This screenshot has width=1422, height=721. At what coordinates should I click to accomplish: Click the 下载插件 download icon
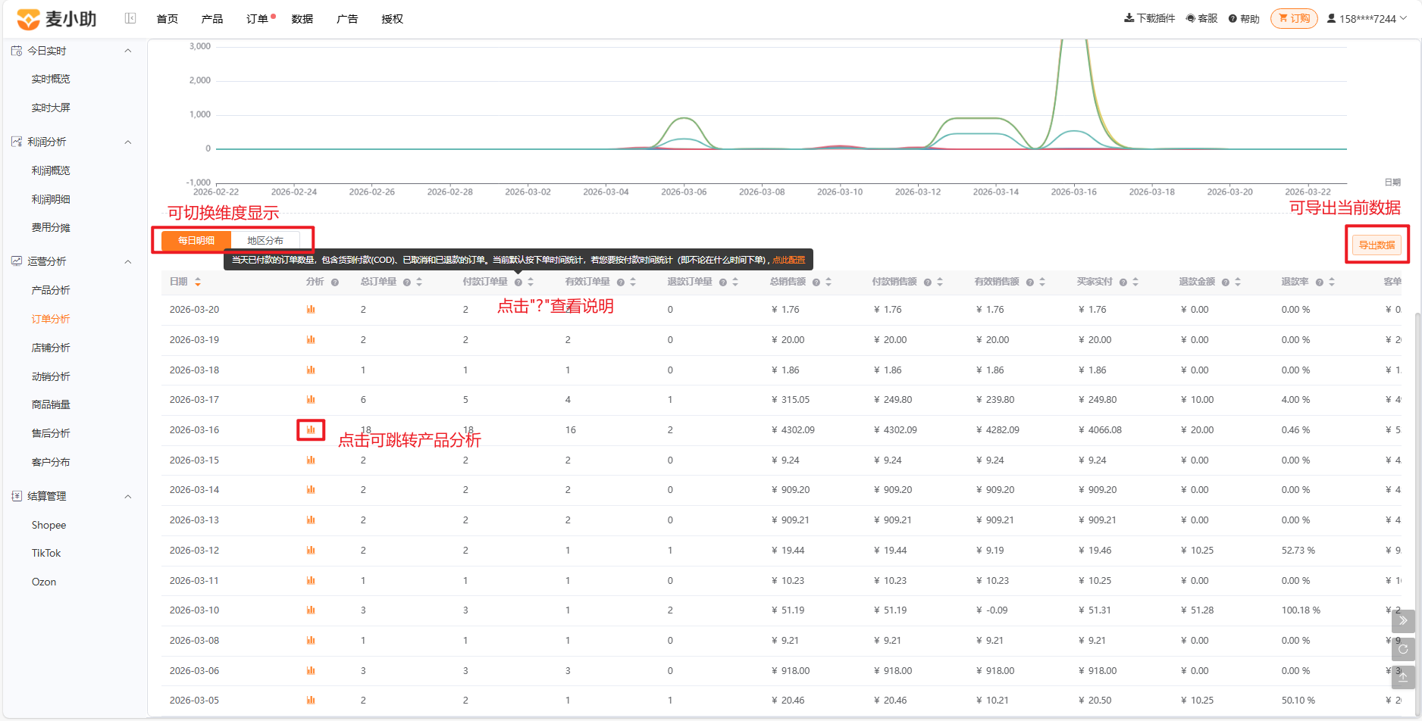tap(1129, 18)
